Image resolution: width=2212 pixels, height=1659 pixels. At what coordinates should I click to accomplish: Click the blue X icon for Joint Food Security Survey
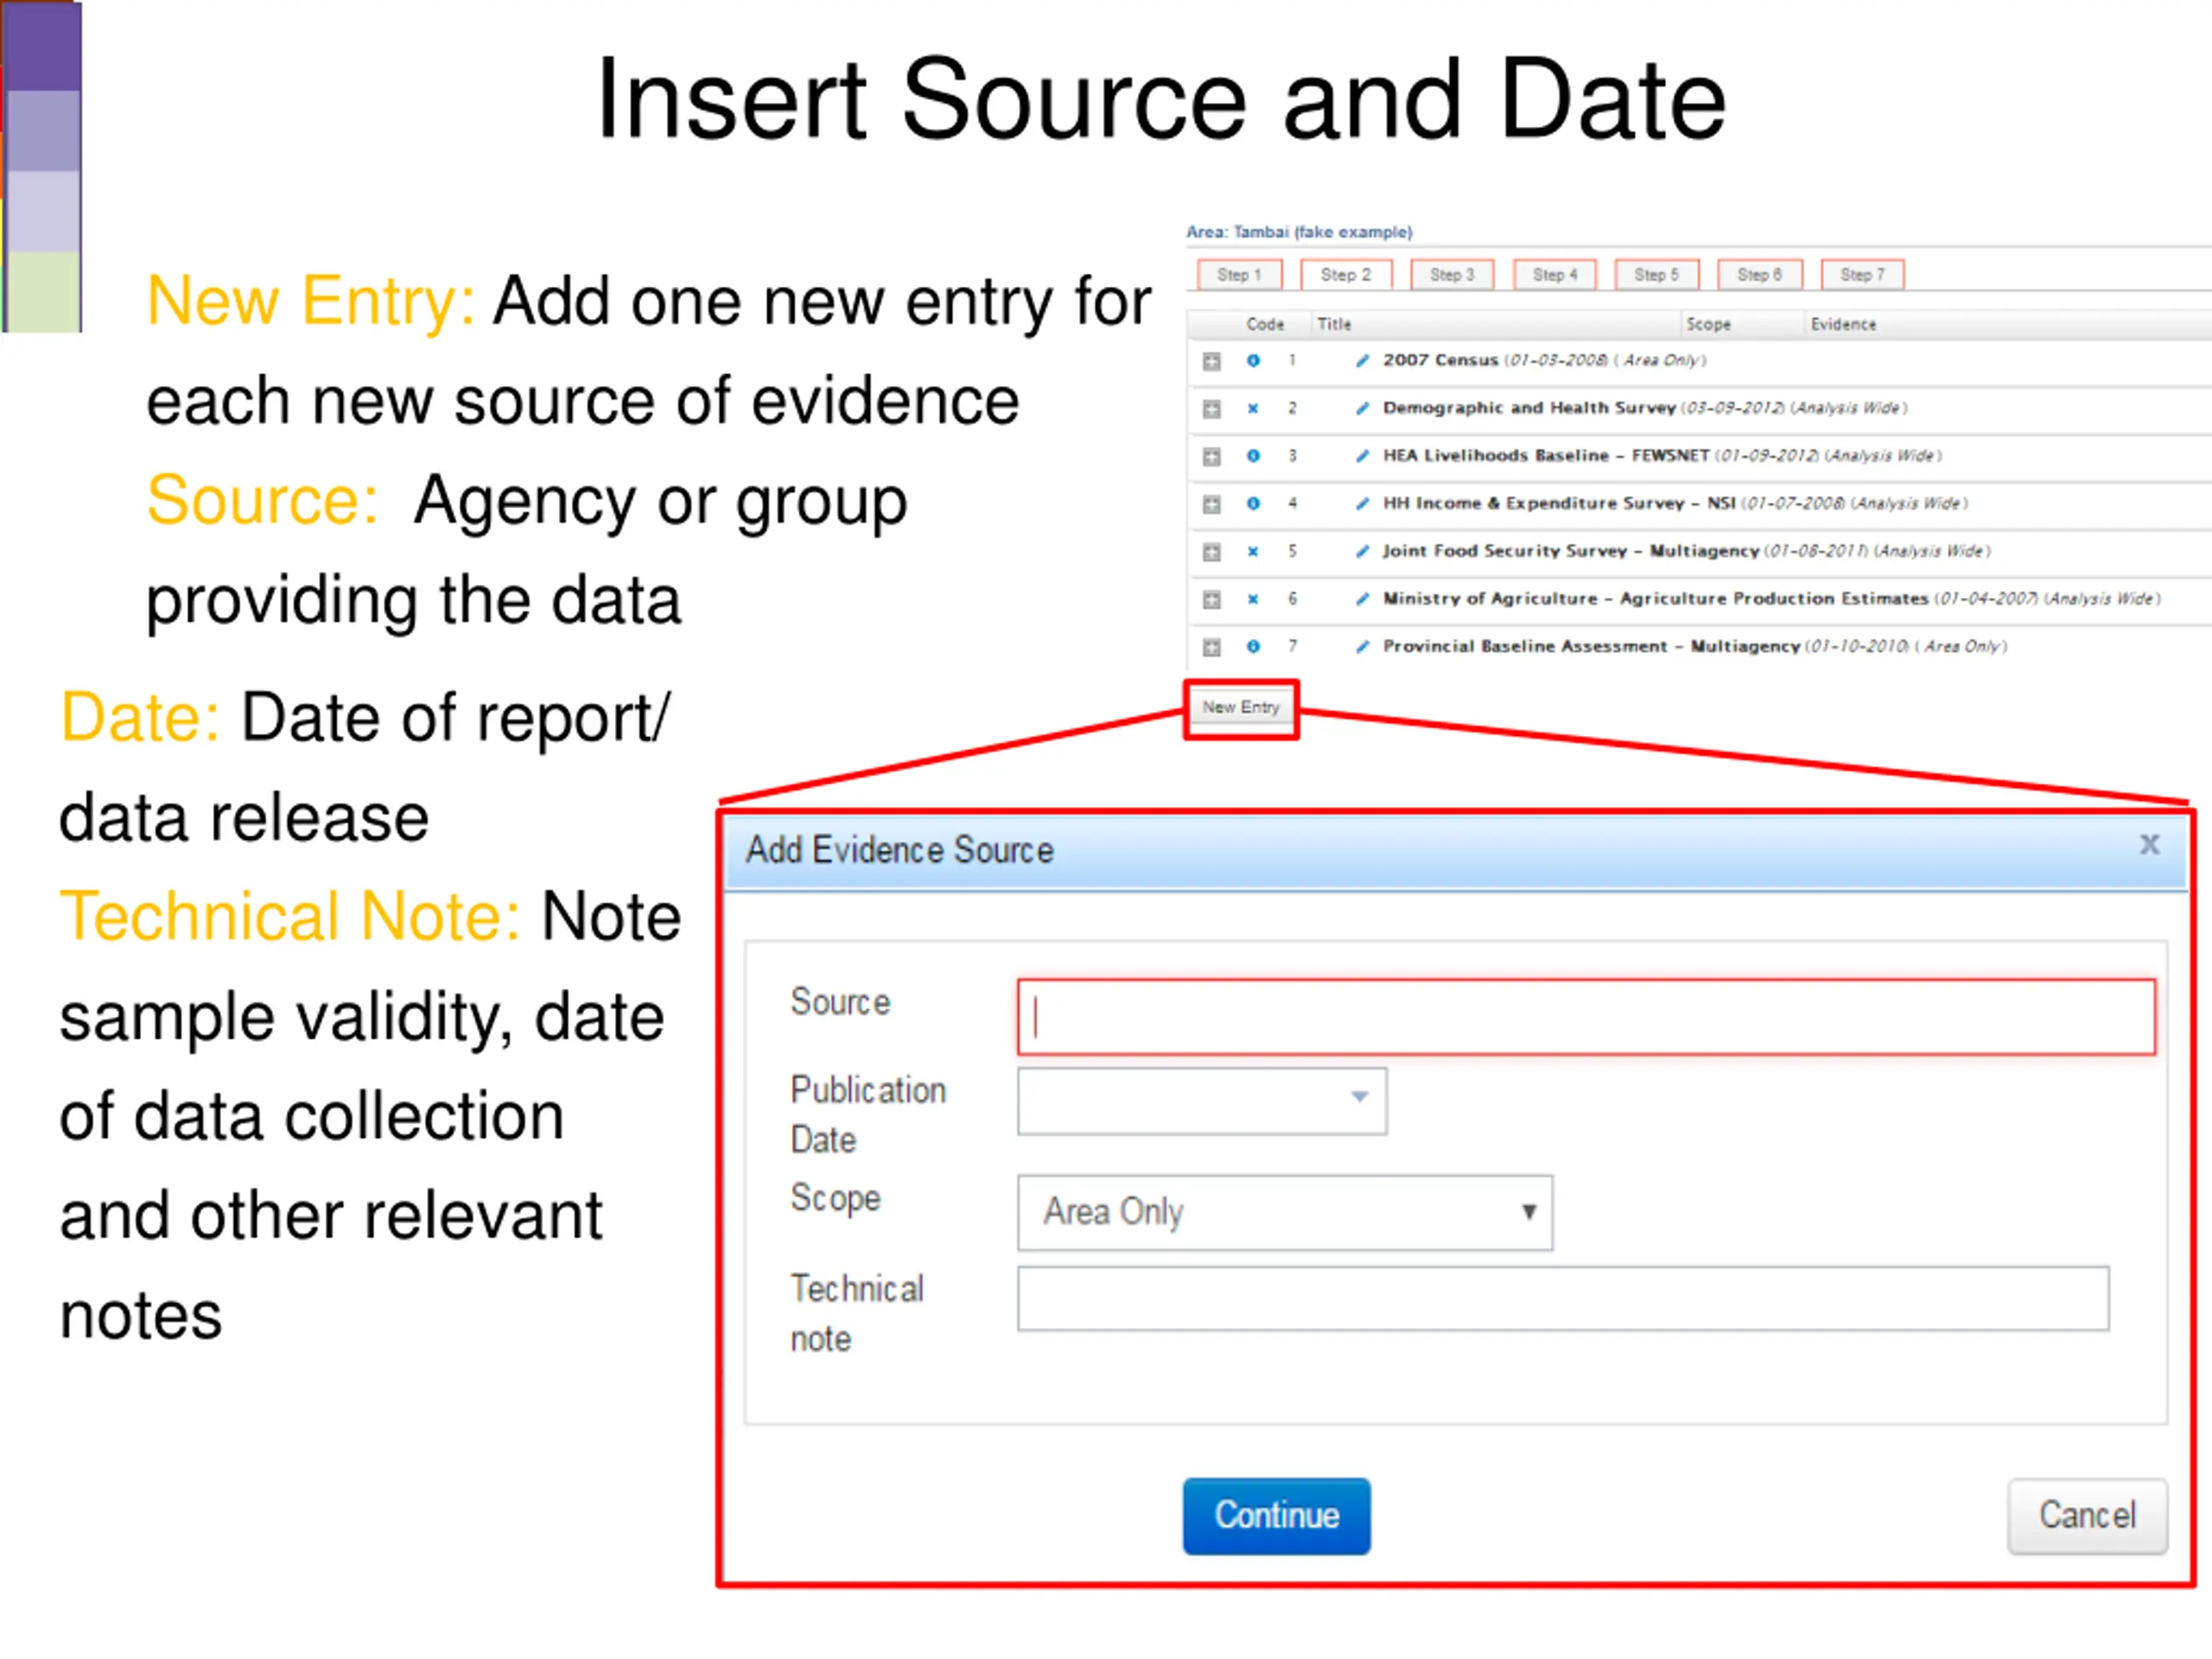[x=1253, y=551]
